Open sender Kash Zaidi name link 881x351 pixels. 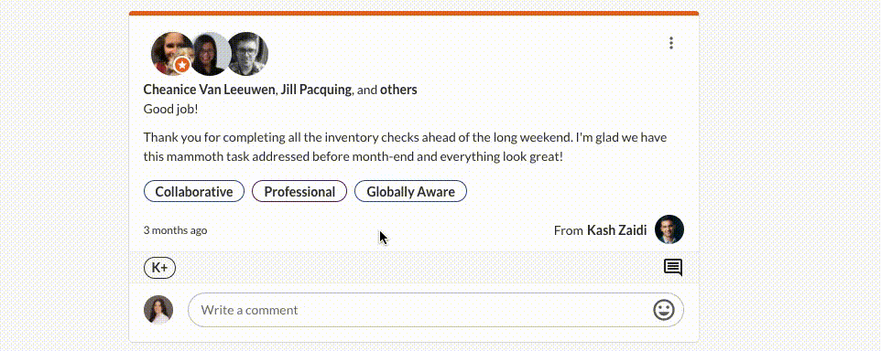click(x=617, y=230)
